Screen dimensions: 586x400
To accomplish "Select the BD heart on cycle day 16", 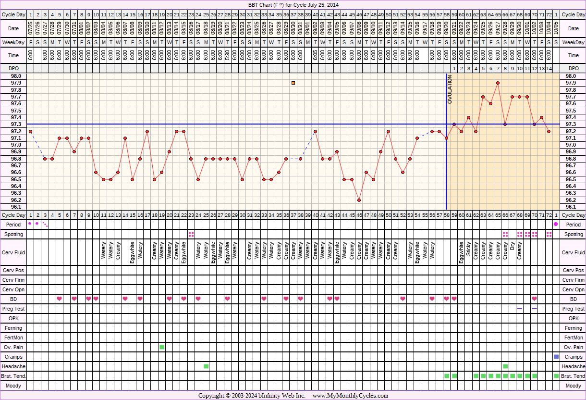I will pyautogui.click(x=140, y=299).
